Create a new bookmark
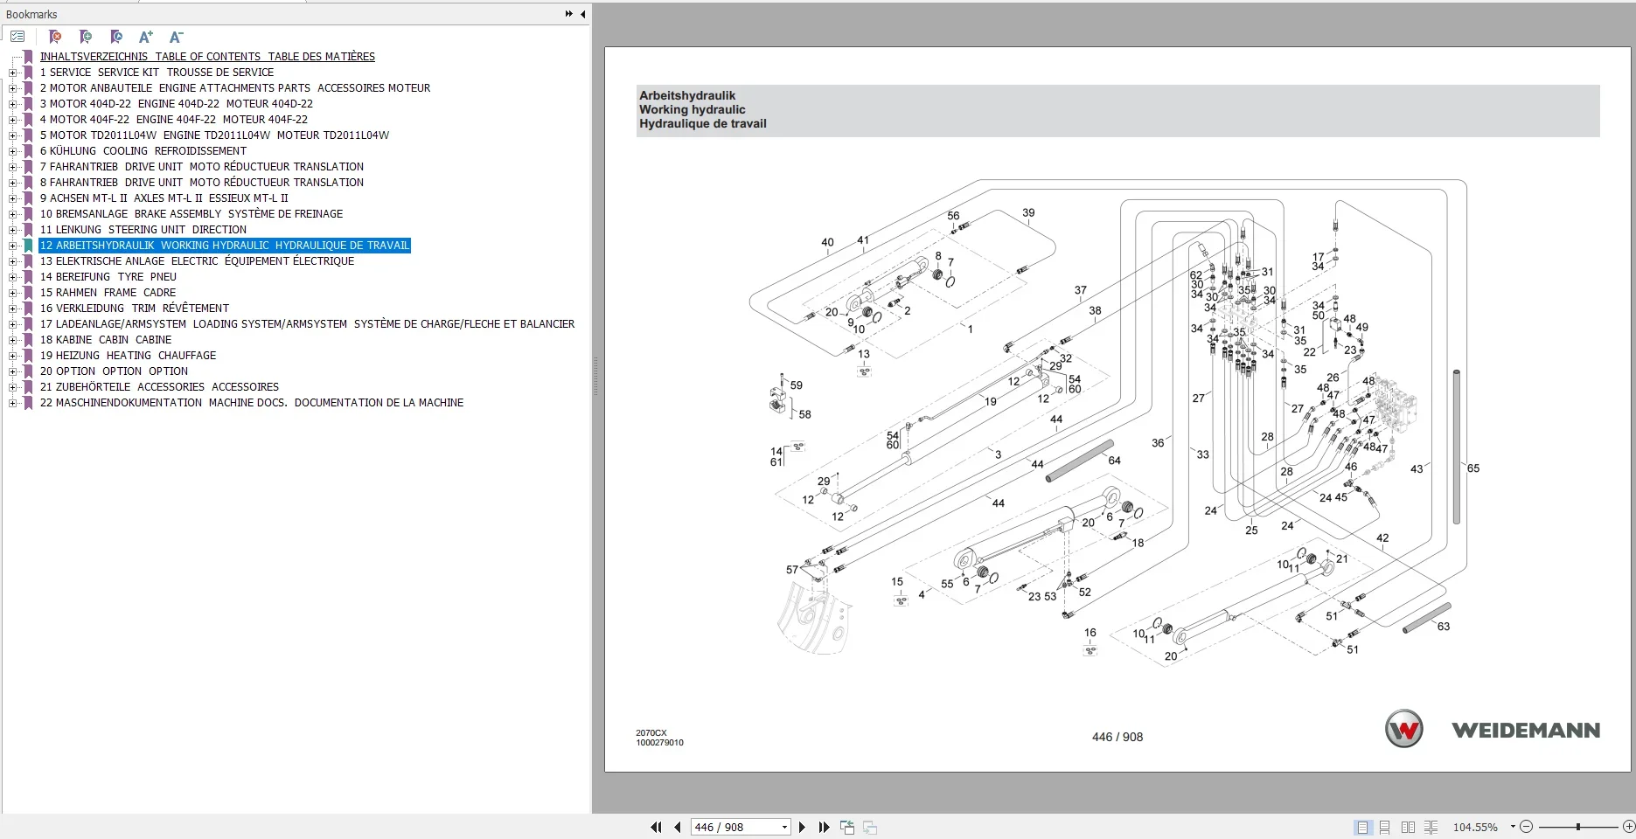The width and height of the screenshot is (1636, 839). tap(86, 37)
